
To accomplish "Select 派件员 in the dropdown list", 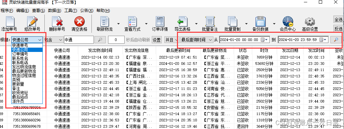I will [27, 101].
